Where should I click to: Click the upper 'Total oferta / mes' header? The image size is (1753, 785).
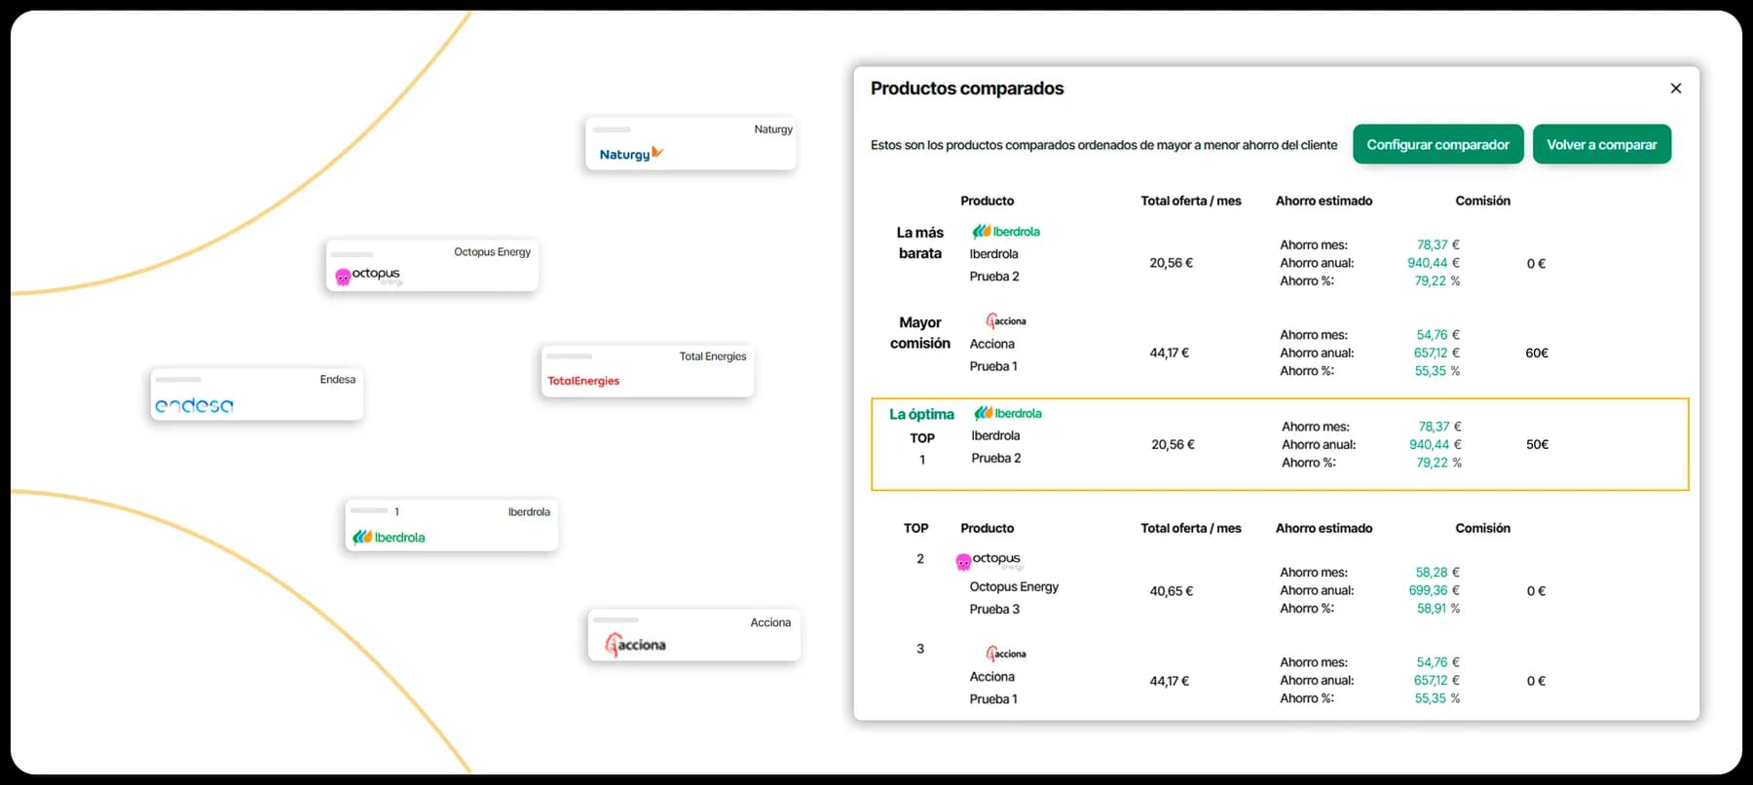point(1191,201)
